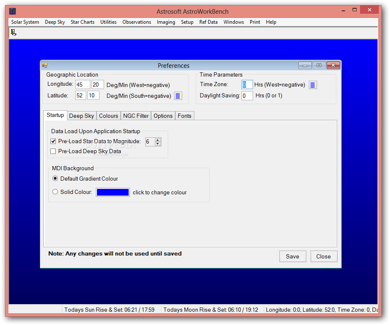Open the Help menu

click(271, 22)
